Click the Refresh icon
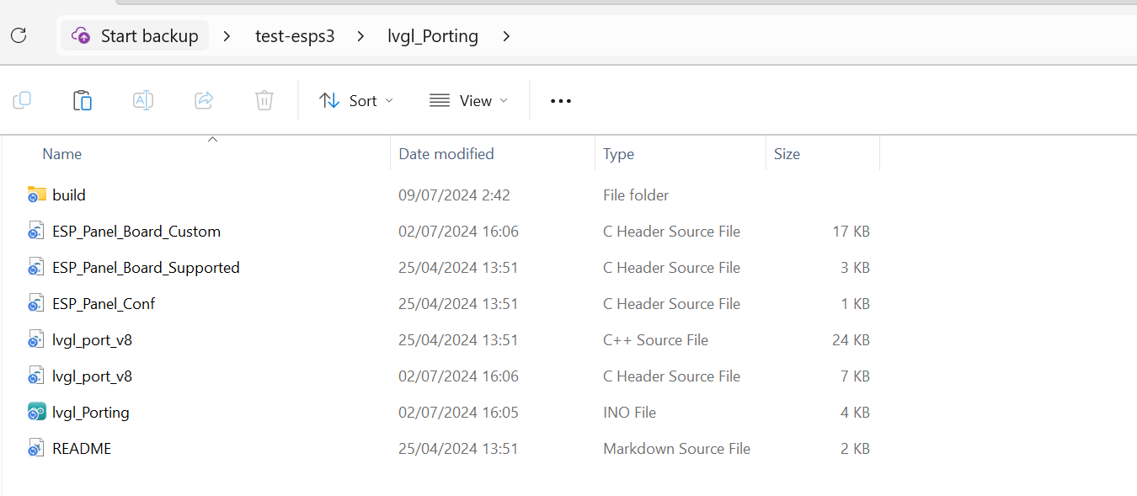This screenshot has height=496, width=1137. coord(19,35)
